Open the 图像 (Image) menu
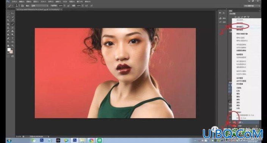Viewport: 267px width, 143px height. (x=29, y=2)
